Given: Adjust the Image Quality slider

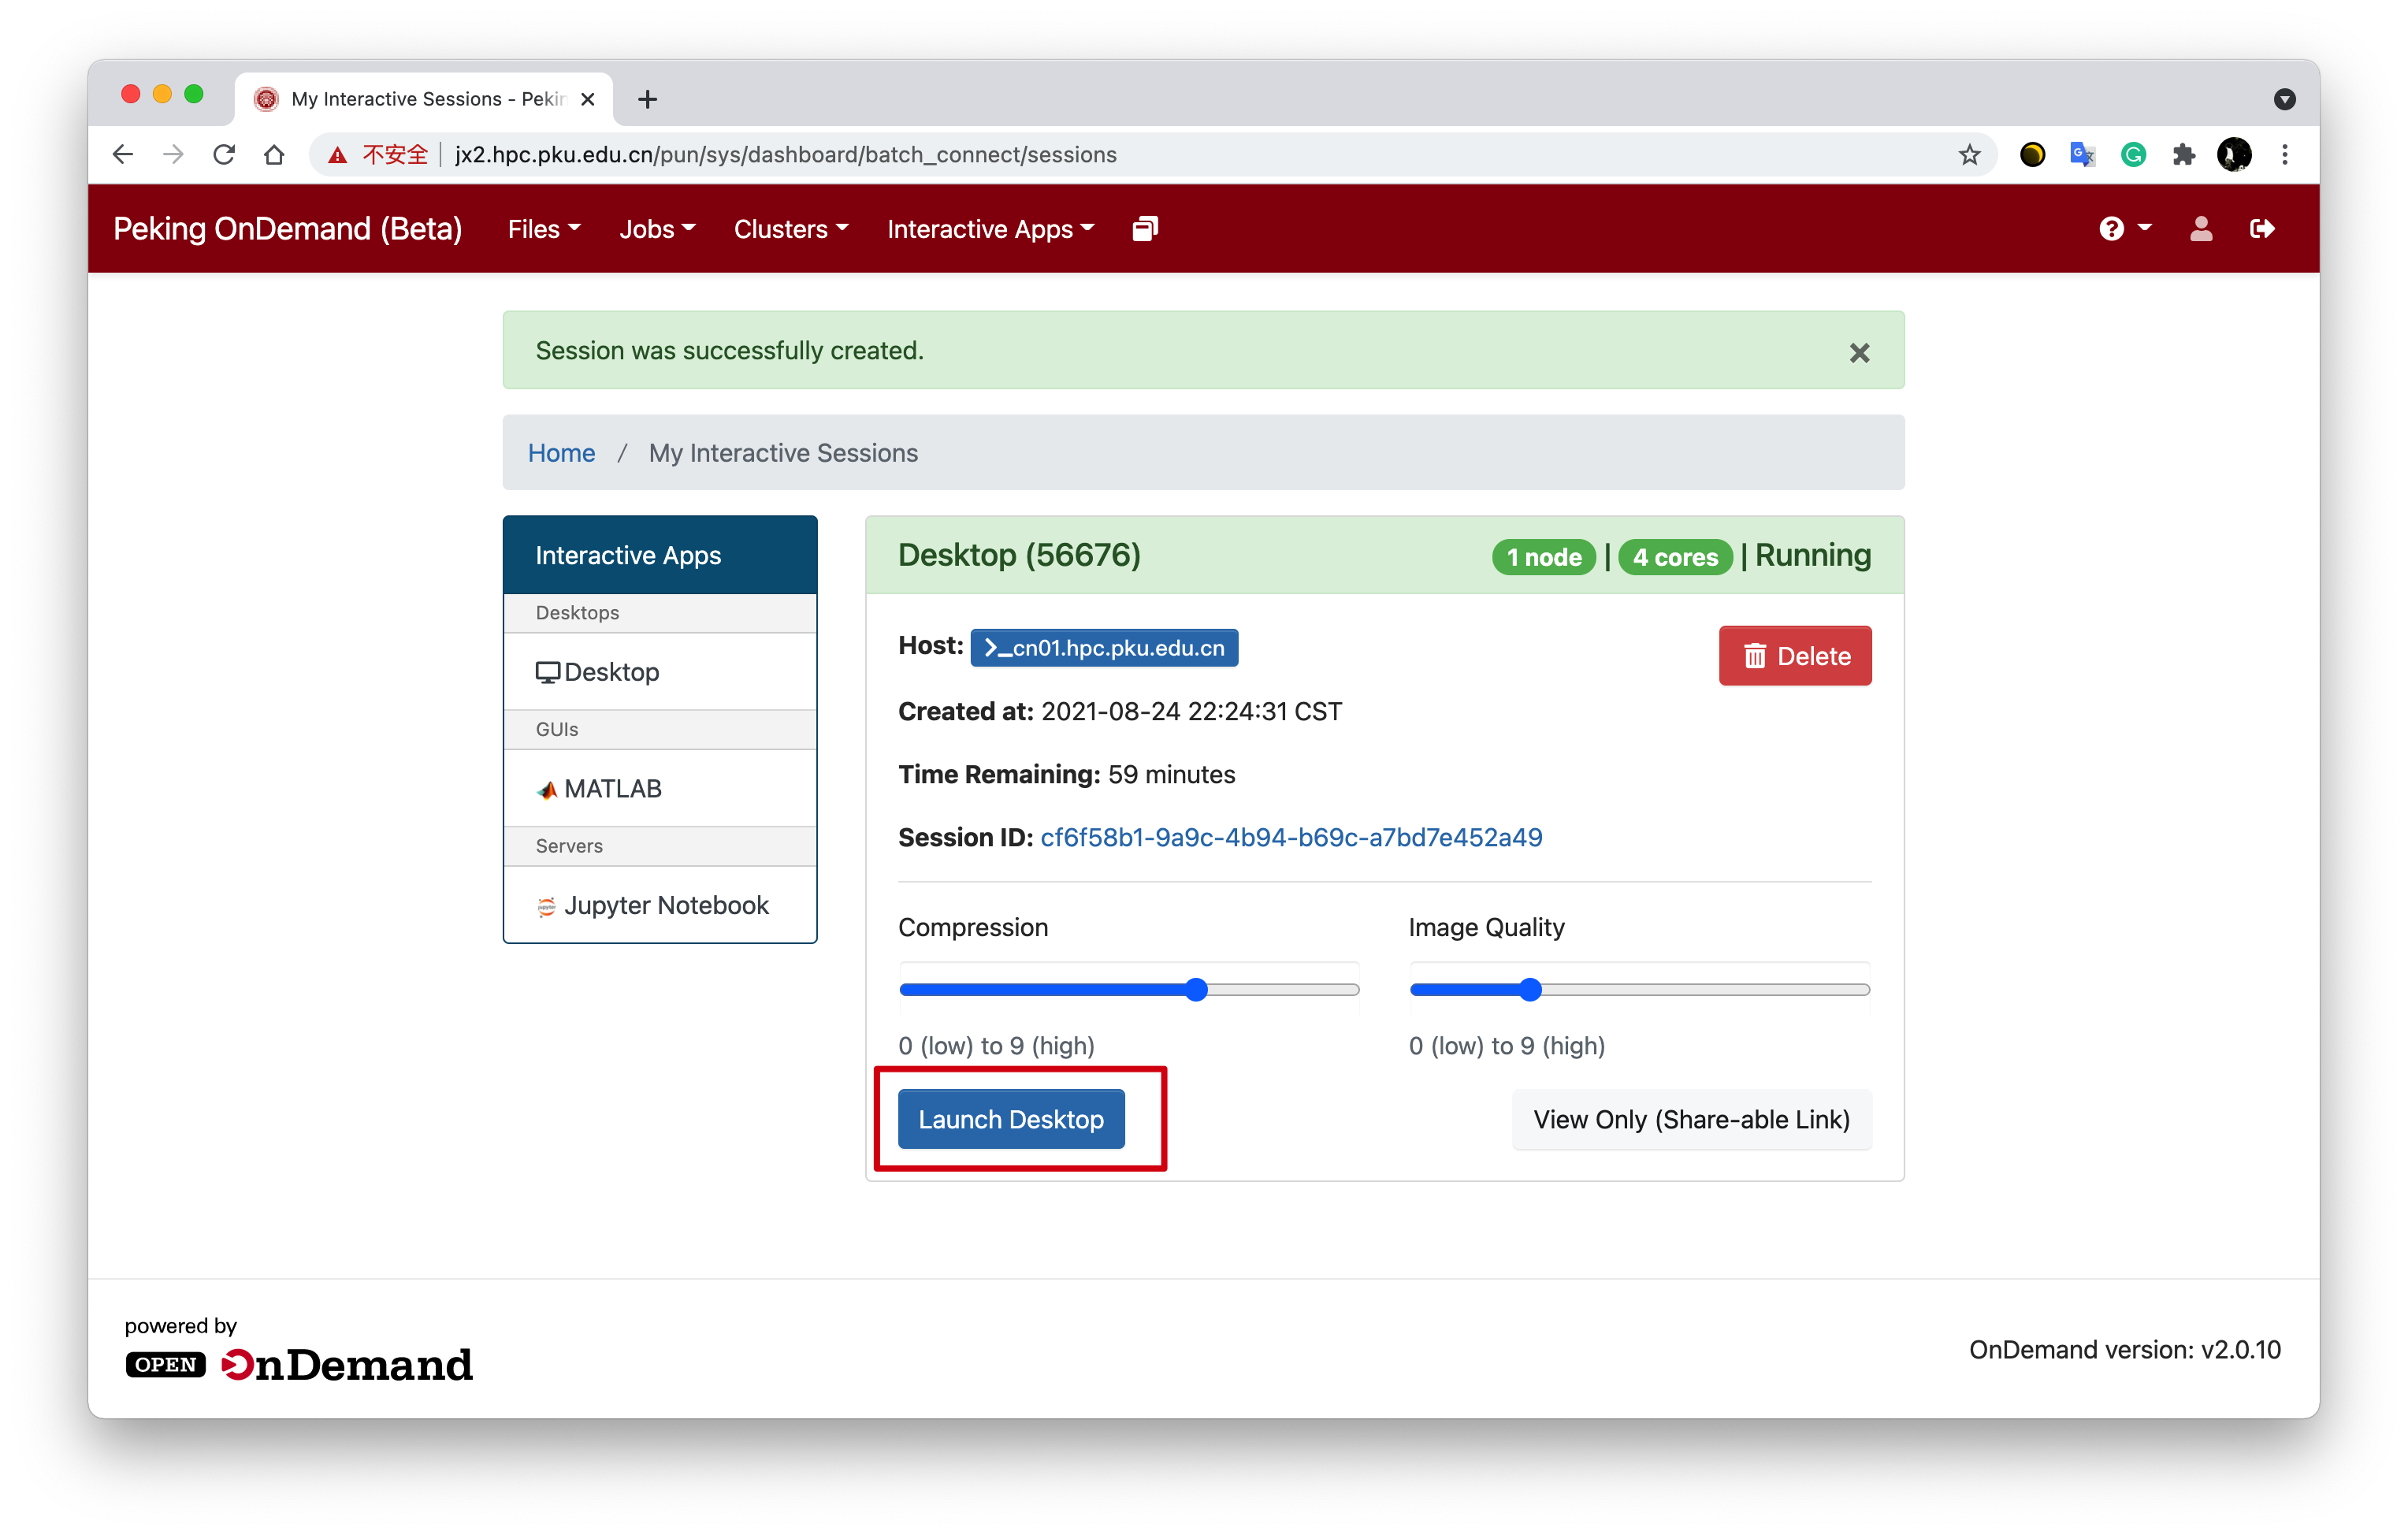Looking at the screenshot, I should click(1639, 990).
